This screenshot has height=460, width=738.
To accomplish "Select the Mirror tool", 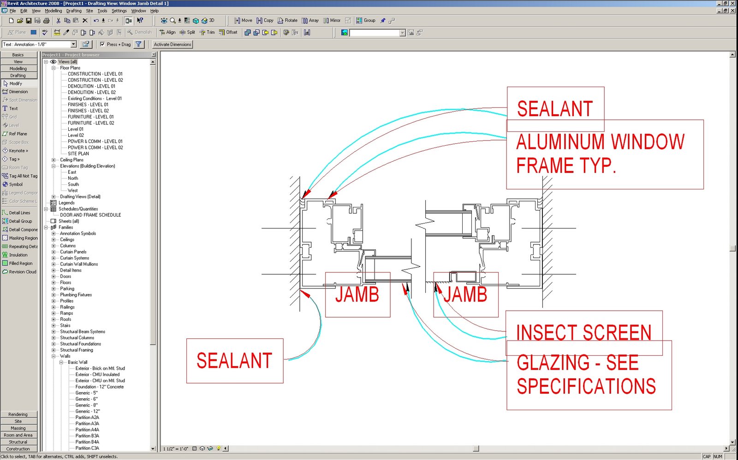I will [332, 21].
